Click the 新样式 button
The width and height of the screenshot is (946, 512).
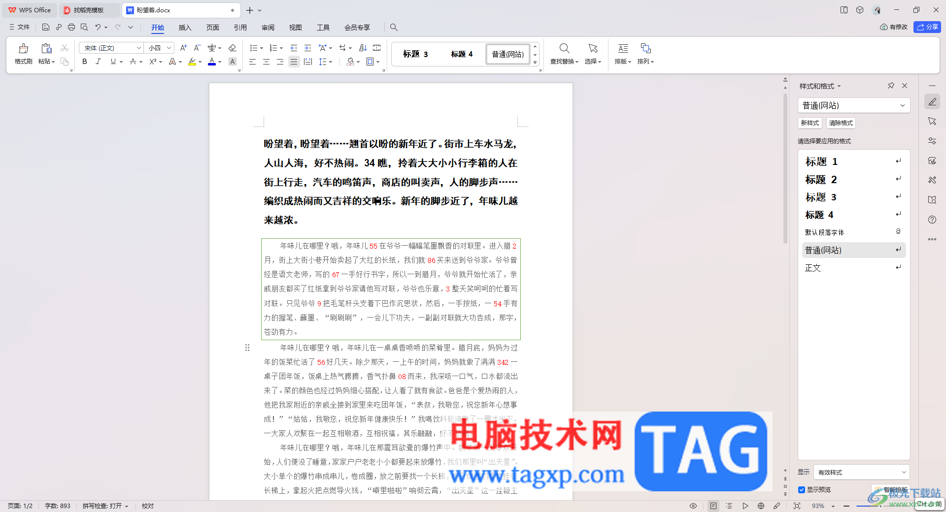(x=810, y=123)
